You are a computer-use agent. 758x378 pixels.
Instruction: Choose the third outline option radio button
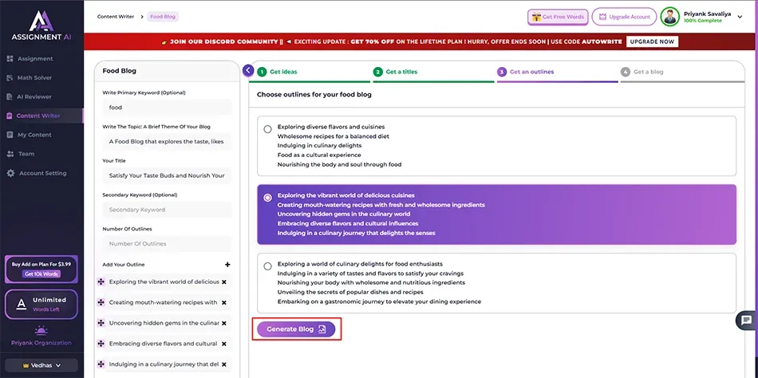pos(267,266)
